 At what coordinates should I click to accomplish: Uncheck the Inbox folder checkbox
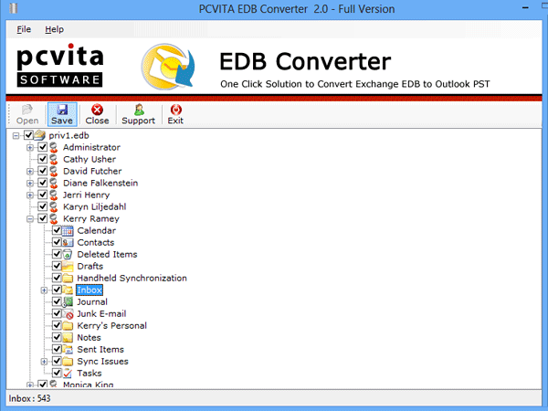(x=57, y=290)
